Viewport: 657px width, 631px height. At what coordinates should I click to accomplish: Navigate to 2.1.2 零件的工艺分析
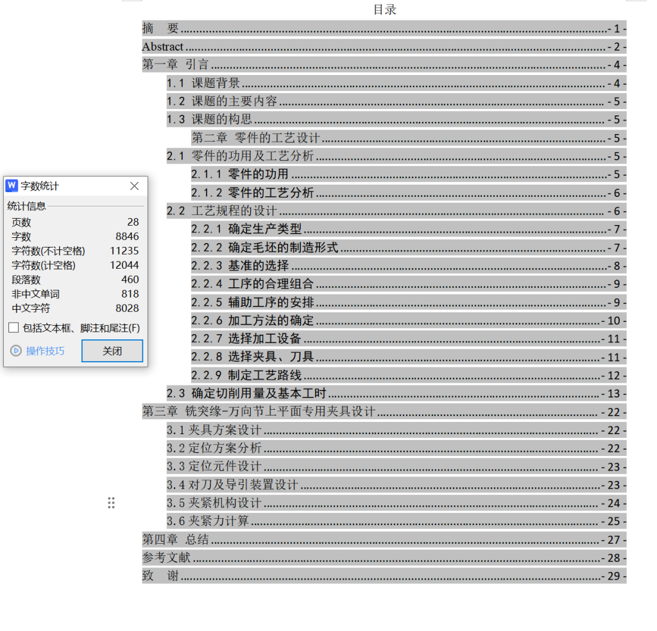(252, 193)
